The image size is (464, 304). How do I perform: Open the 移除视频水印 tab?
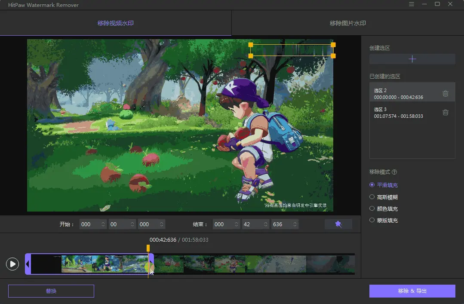116,24
